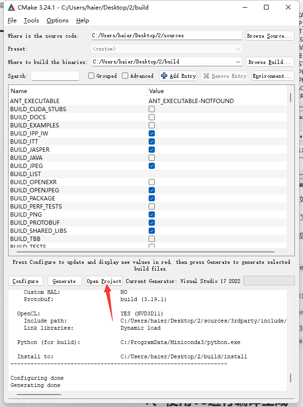Screen dimensions: 303x407
Task: Uncheck BUILD_JASPER option
Action: click(x=152, y=149)
